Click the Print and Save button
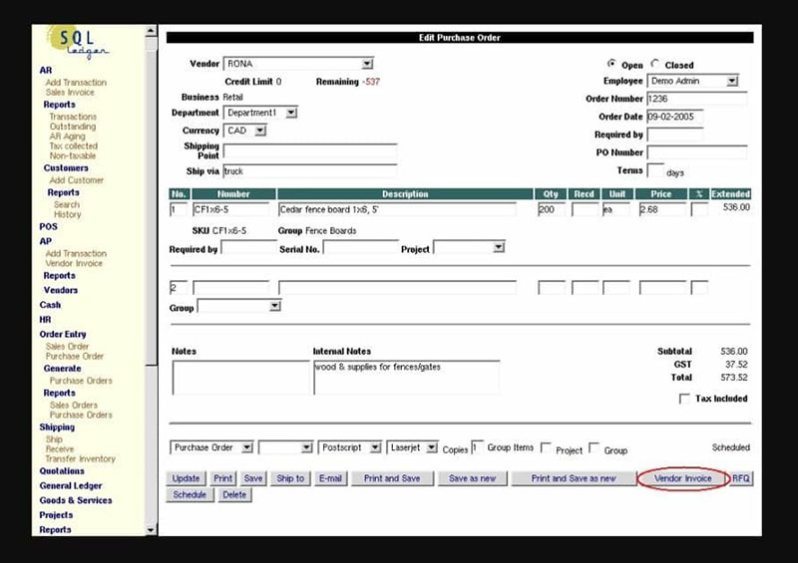 point(392,478)
